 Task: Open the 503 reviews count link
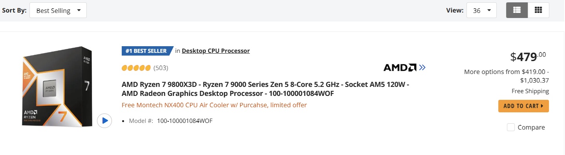161,68
